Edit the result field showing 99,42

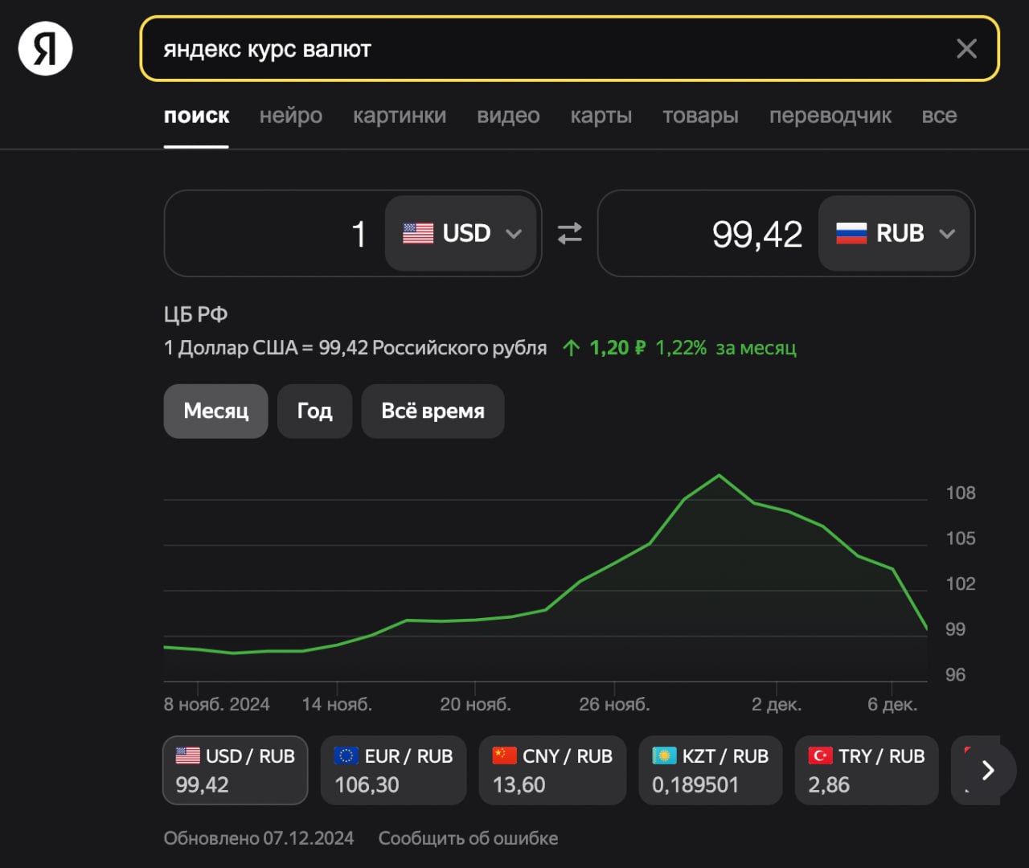click(x=709, y=234)
